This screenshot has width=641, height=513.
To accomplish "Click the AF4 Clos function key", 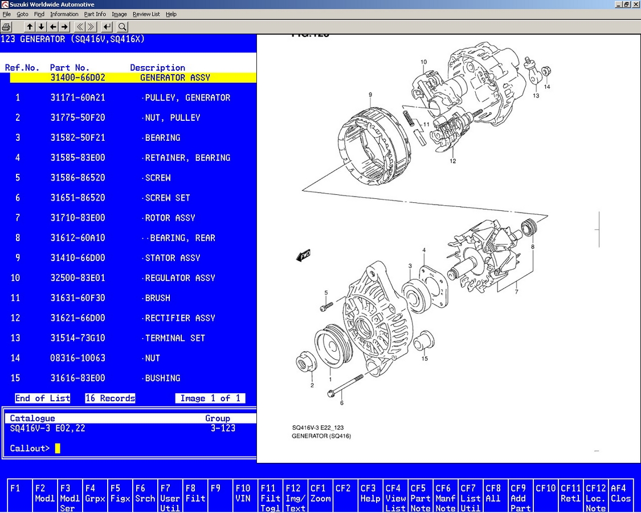I will 620,495.
